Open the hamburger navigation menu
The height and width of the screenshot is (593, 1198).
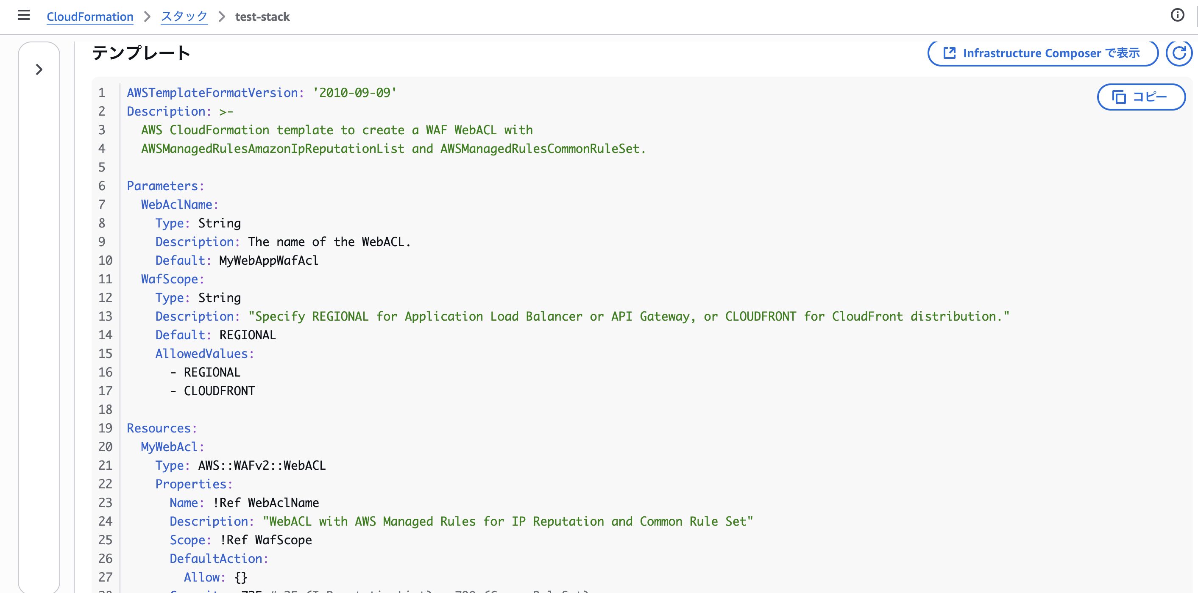coord(23,16)
